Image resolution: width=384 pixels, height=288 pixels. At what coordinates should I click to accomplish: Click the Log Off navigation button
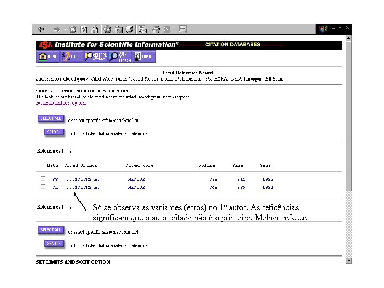tap(144, 57)
